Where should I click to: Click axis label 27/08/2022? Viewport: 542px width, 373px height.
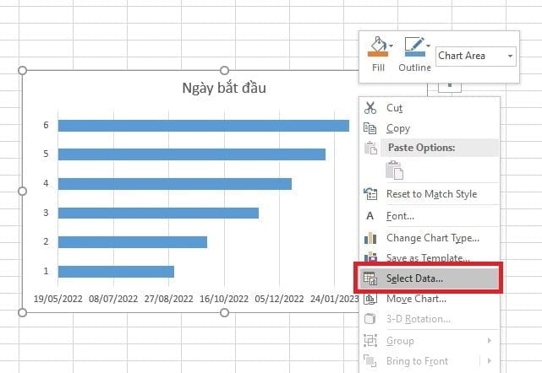(x=168, y=299)
